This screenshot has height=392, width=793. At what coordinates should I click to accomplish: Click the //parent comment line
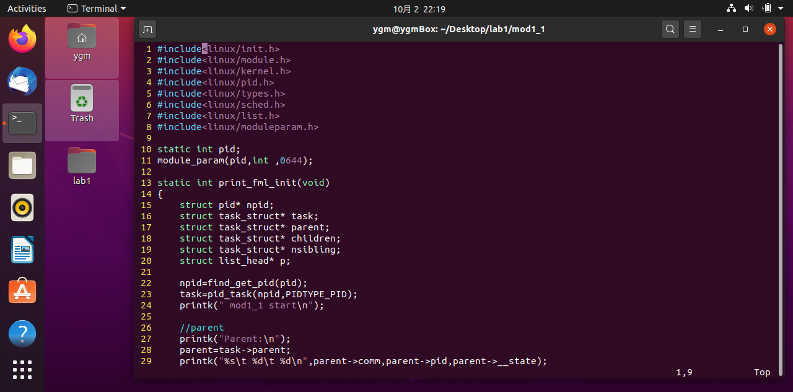point(201,328)
